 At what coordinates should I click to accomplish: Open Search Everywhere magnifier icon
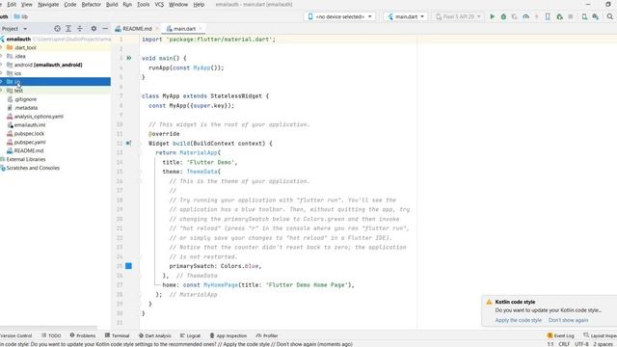(610, 17)
